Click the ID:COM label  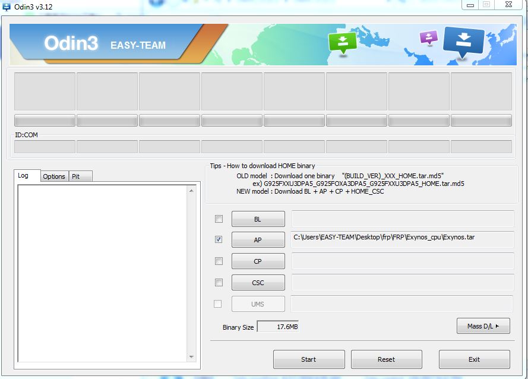[26, 135]
